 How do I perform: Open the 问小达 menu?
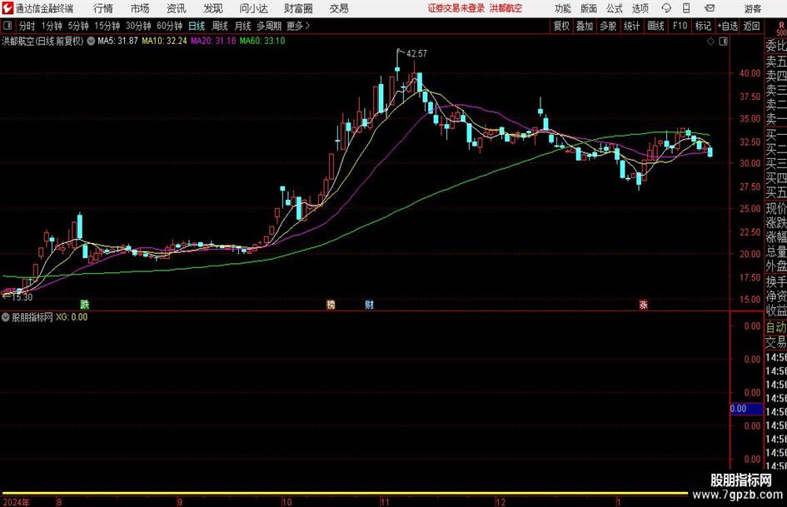(253, 8)
